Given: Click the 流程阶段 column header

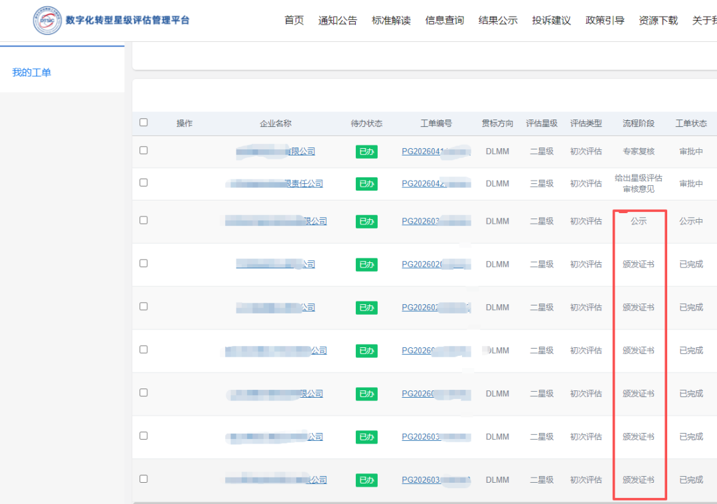Looking at the screenshot, I should 639,123.
